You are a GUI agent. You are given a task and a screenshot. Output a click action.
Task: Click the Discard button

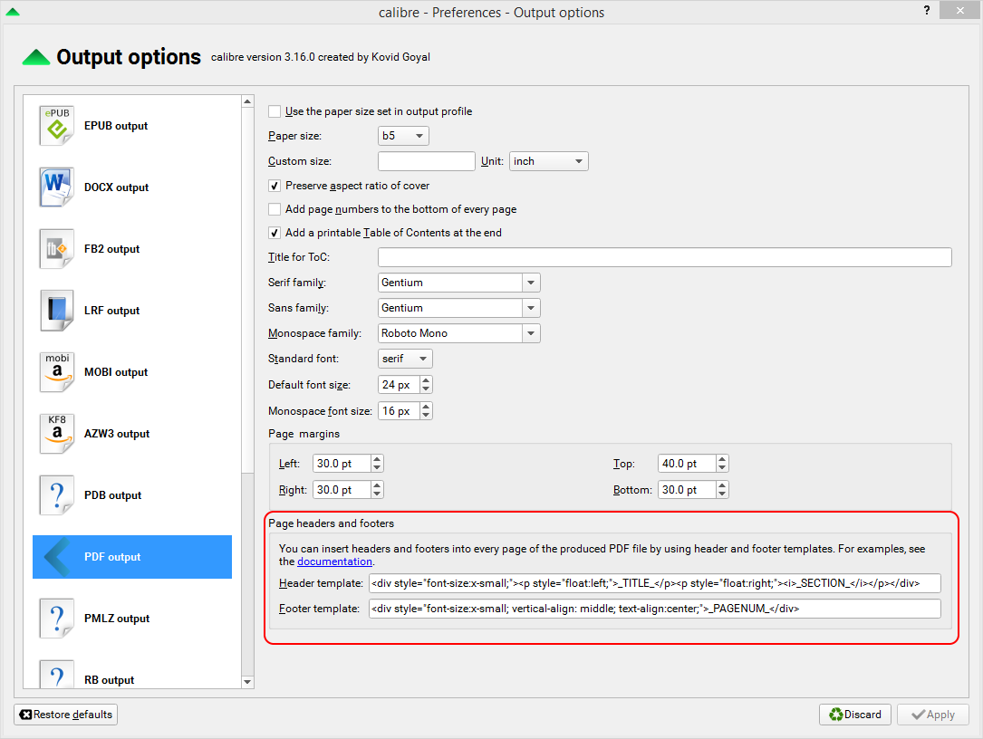click(x=855, y=715)
